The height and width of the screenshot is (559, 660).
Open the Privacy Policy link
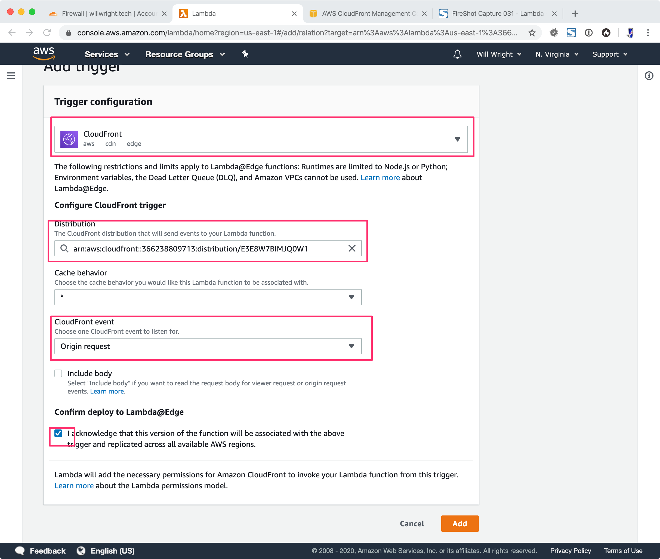tap(570, 551)
